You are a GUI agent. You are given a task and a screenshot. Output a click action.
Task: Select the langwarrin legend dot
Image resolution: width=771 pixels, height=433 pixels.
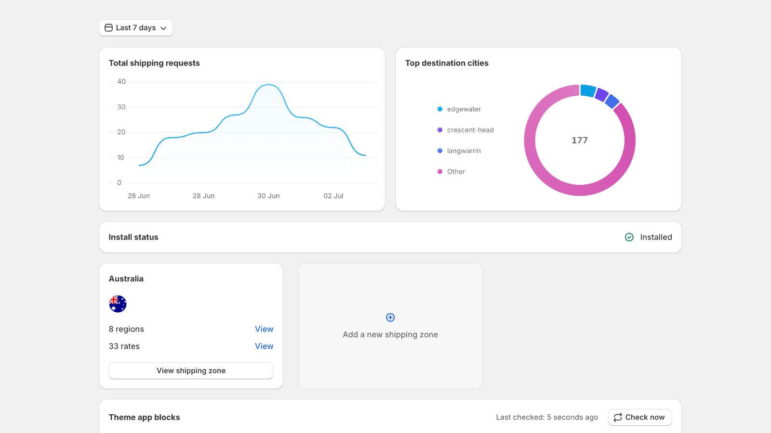(439, 151)
